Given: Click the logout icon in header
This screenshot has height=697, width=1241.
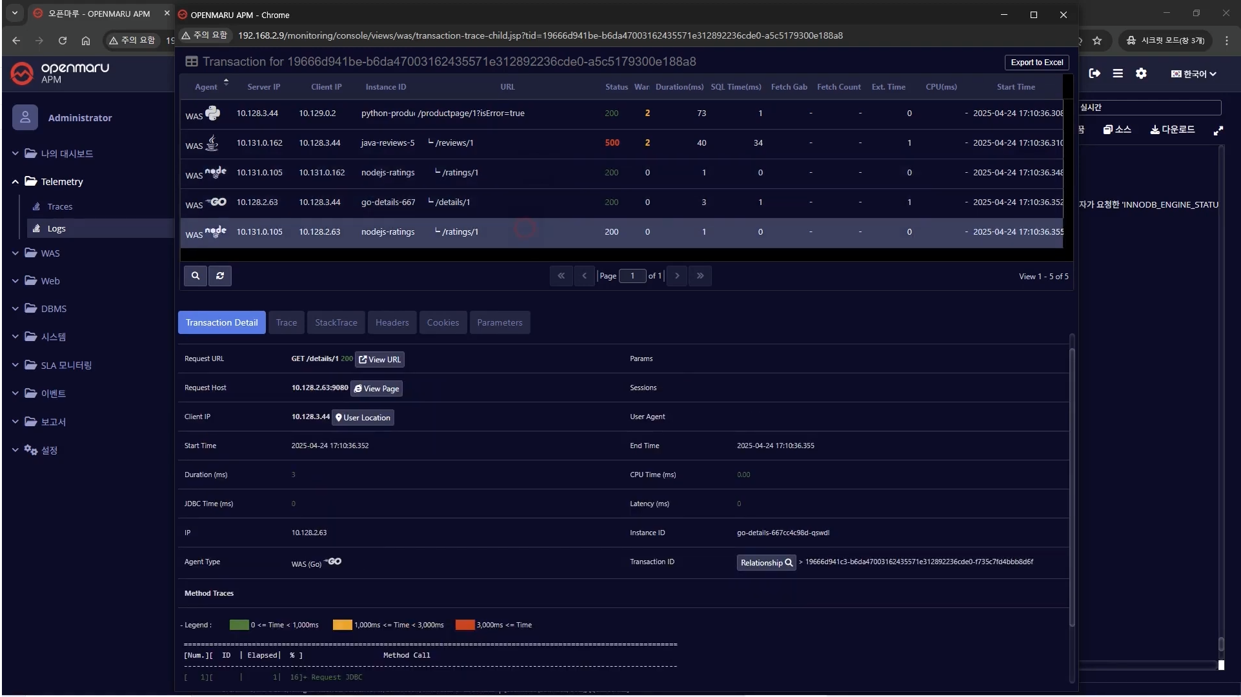Looking at the screenshot, I should coord(1095,74).
